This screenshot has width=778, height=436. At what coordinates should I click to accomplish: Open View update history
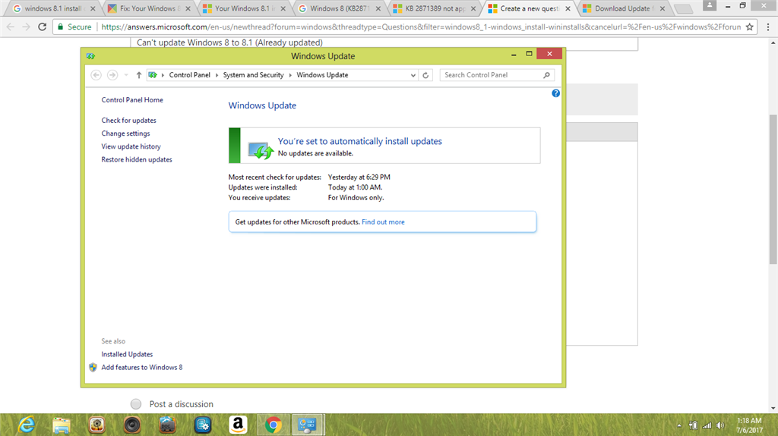[131, 146]
